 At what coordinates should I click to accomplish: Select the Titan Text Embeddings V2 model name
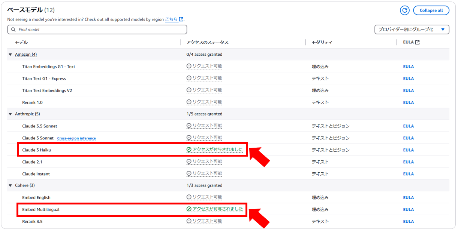47,90
